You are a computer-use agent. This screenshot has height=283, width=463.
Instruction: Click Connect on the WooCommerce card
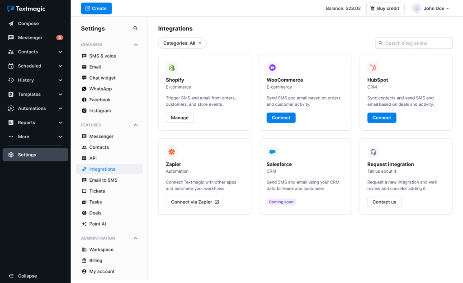(281, 118)
